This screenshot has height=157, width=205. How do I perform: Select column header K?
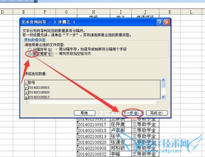[x=170, y=12]
